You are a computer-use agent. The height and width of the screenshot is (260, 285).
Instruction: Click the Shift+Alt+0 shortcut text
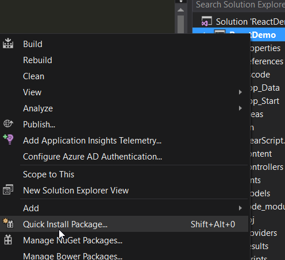tap(213, 224)
